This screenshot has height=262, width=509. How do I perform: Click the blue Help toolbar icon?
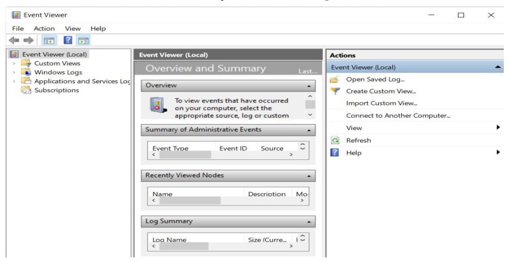tap(68, 40)
